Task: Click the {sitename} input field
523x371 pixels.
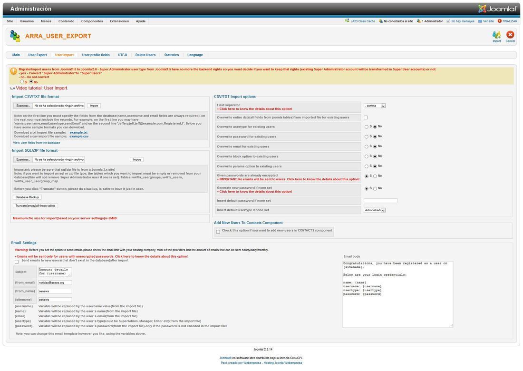Action: tap(55, 300)
